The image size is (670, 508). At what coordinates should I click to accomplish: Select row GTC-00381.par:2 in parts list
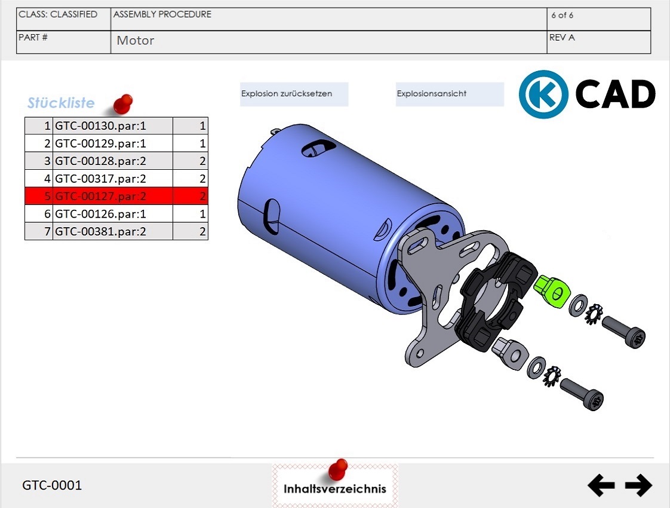click(x=113, y=231)
